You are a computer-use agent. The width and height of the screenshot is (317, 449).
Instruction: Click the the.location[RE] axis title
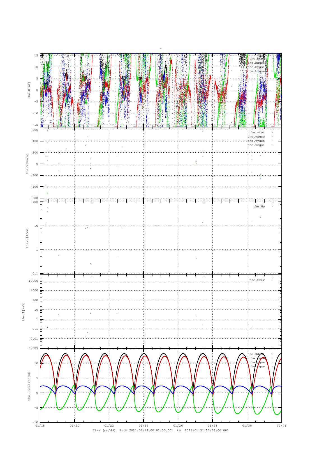[29, 385]
